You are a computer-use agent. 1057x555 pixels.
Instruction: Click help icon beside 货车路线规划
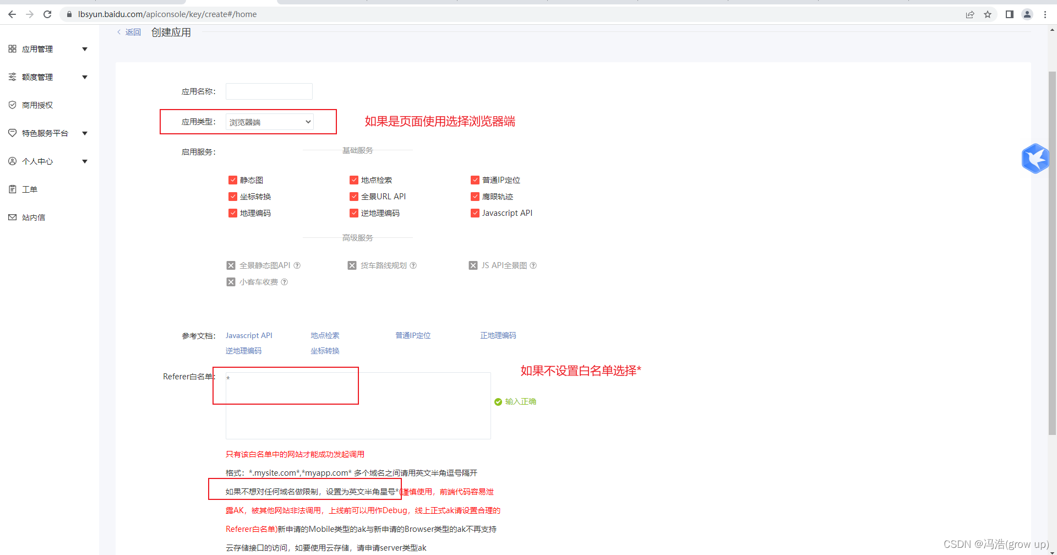pos(413,265)
